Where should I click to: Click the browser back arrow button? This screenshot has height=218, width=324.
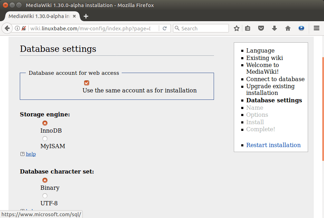7,29
